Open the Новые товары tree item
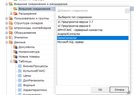Viewport: 134px width, 95px height. coord(29,57)
